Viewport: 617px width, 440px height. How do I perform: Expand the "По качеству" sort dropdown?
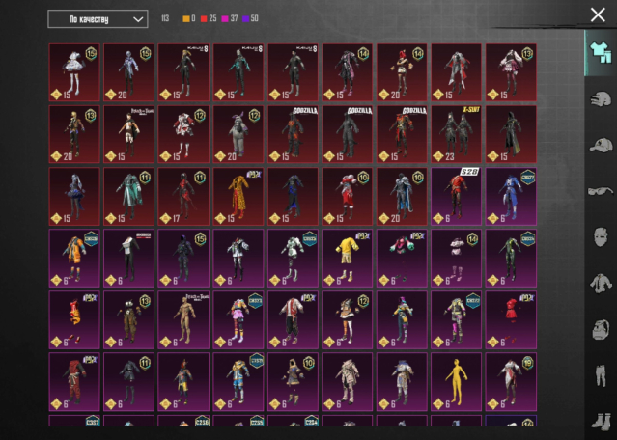click(98, 18)
